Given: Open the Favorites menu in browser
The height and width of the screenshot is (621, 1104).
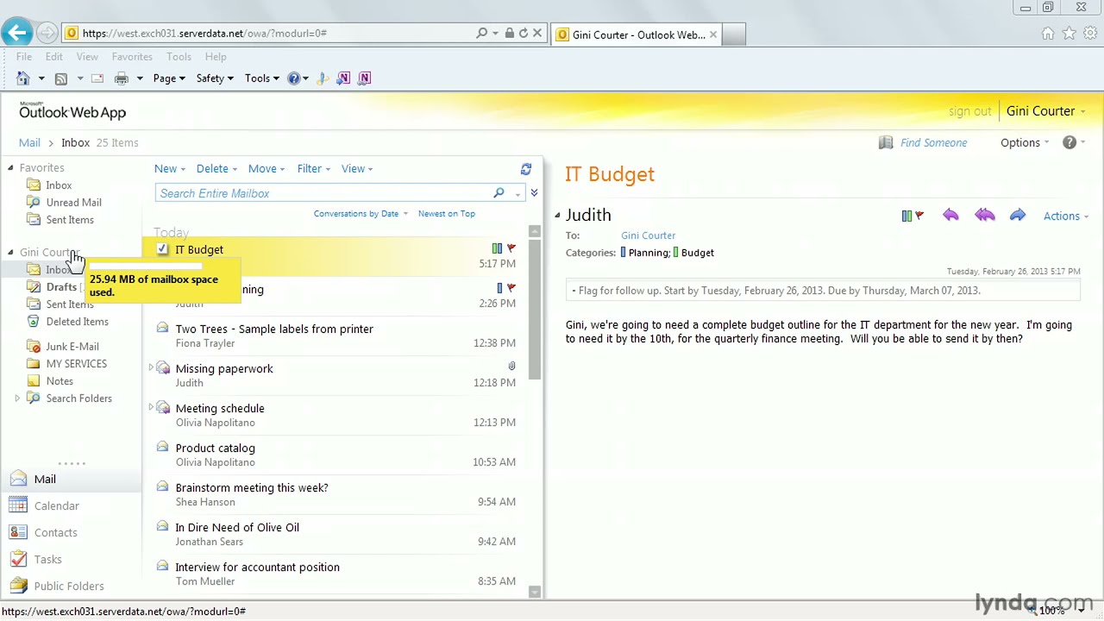Looking at the screenshot, I should [x=132, y=57].
